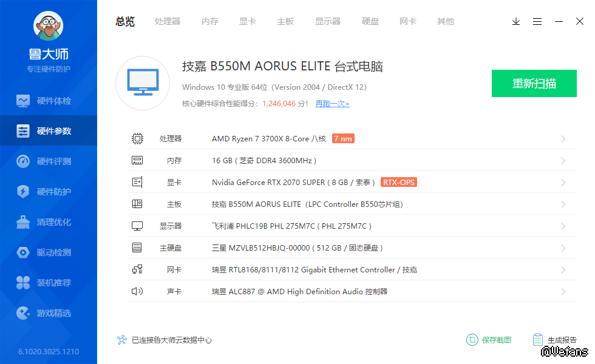Expand the 主板 row chevron
Screen dimensions: 595x364
563,204
